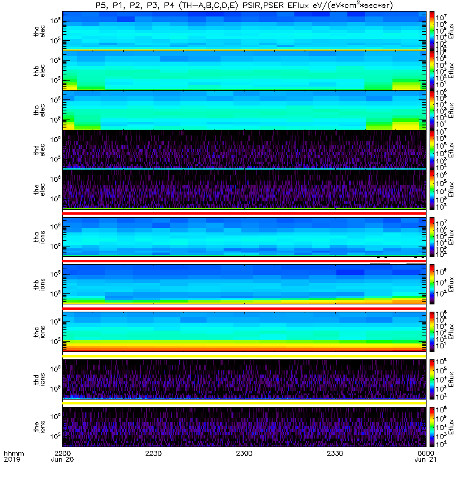Select the 'thd ions' panel label

[x=39, y=379]
